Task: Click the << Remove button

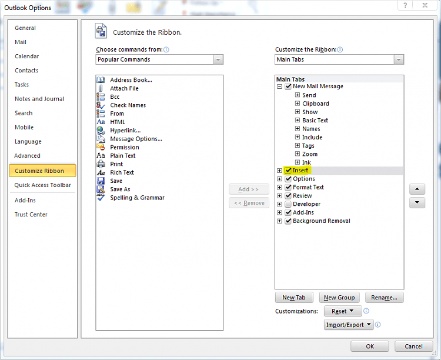Action: (x=249, y=203)
